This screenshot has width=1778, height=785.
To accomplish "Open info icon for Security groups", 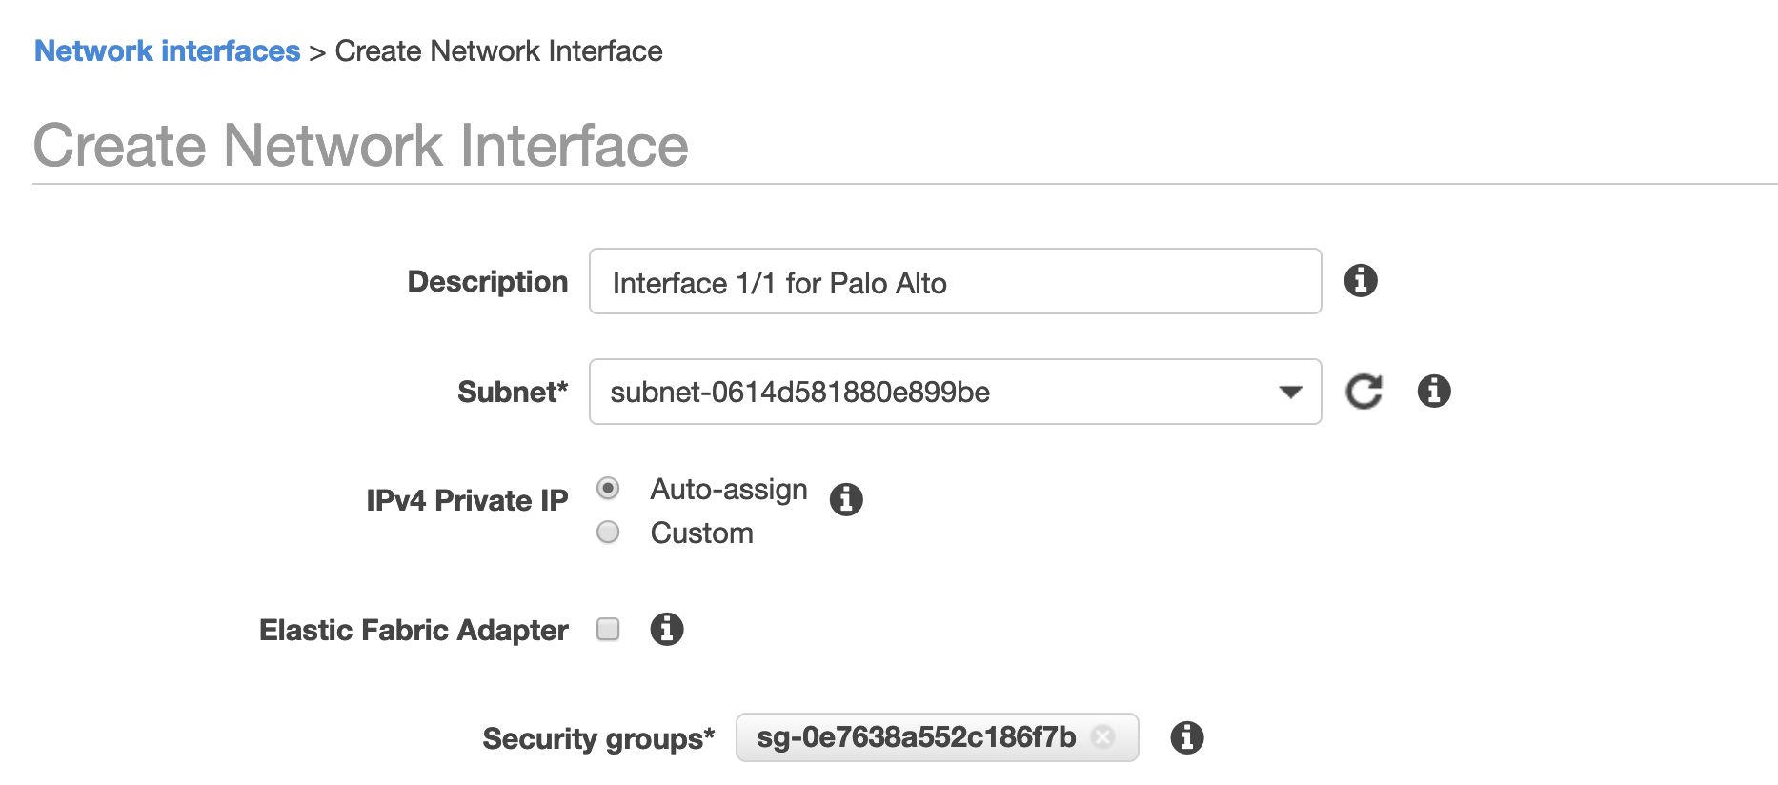I will pos(1186,737).
